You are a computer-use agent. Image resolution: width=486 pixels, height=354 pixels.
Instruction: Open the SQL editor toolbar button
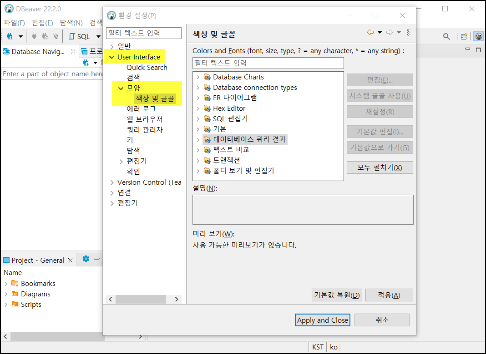tap(79, 36)
